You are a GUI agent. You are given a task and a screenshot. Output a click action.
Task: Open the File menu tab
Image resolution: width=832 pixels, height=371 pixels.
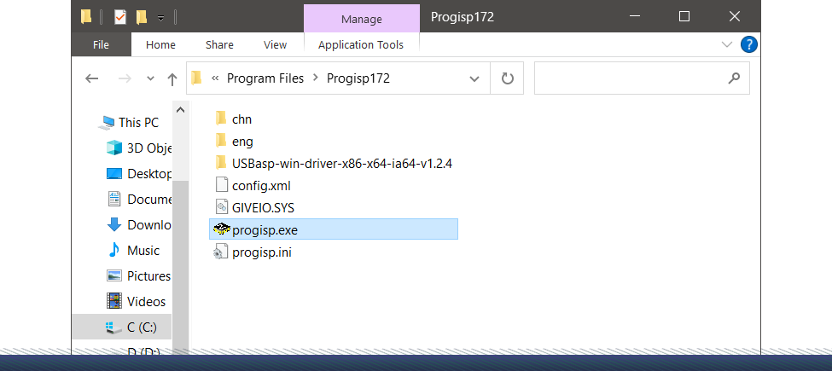[x=101, y=44]
